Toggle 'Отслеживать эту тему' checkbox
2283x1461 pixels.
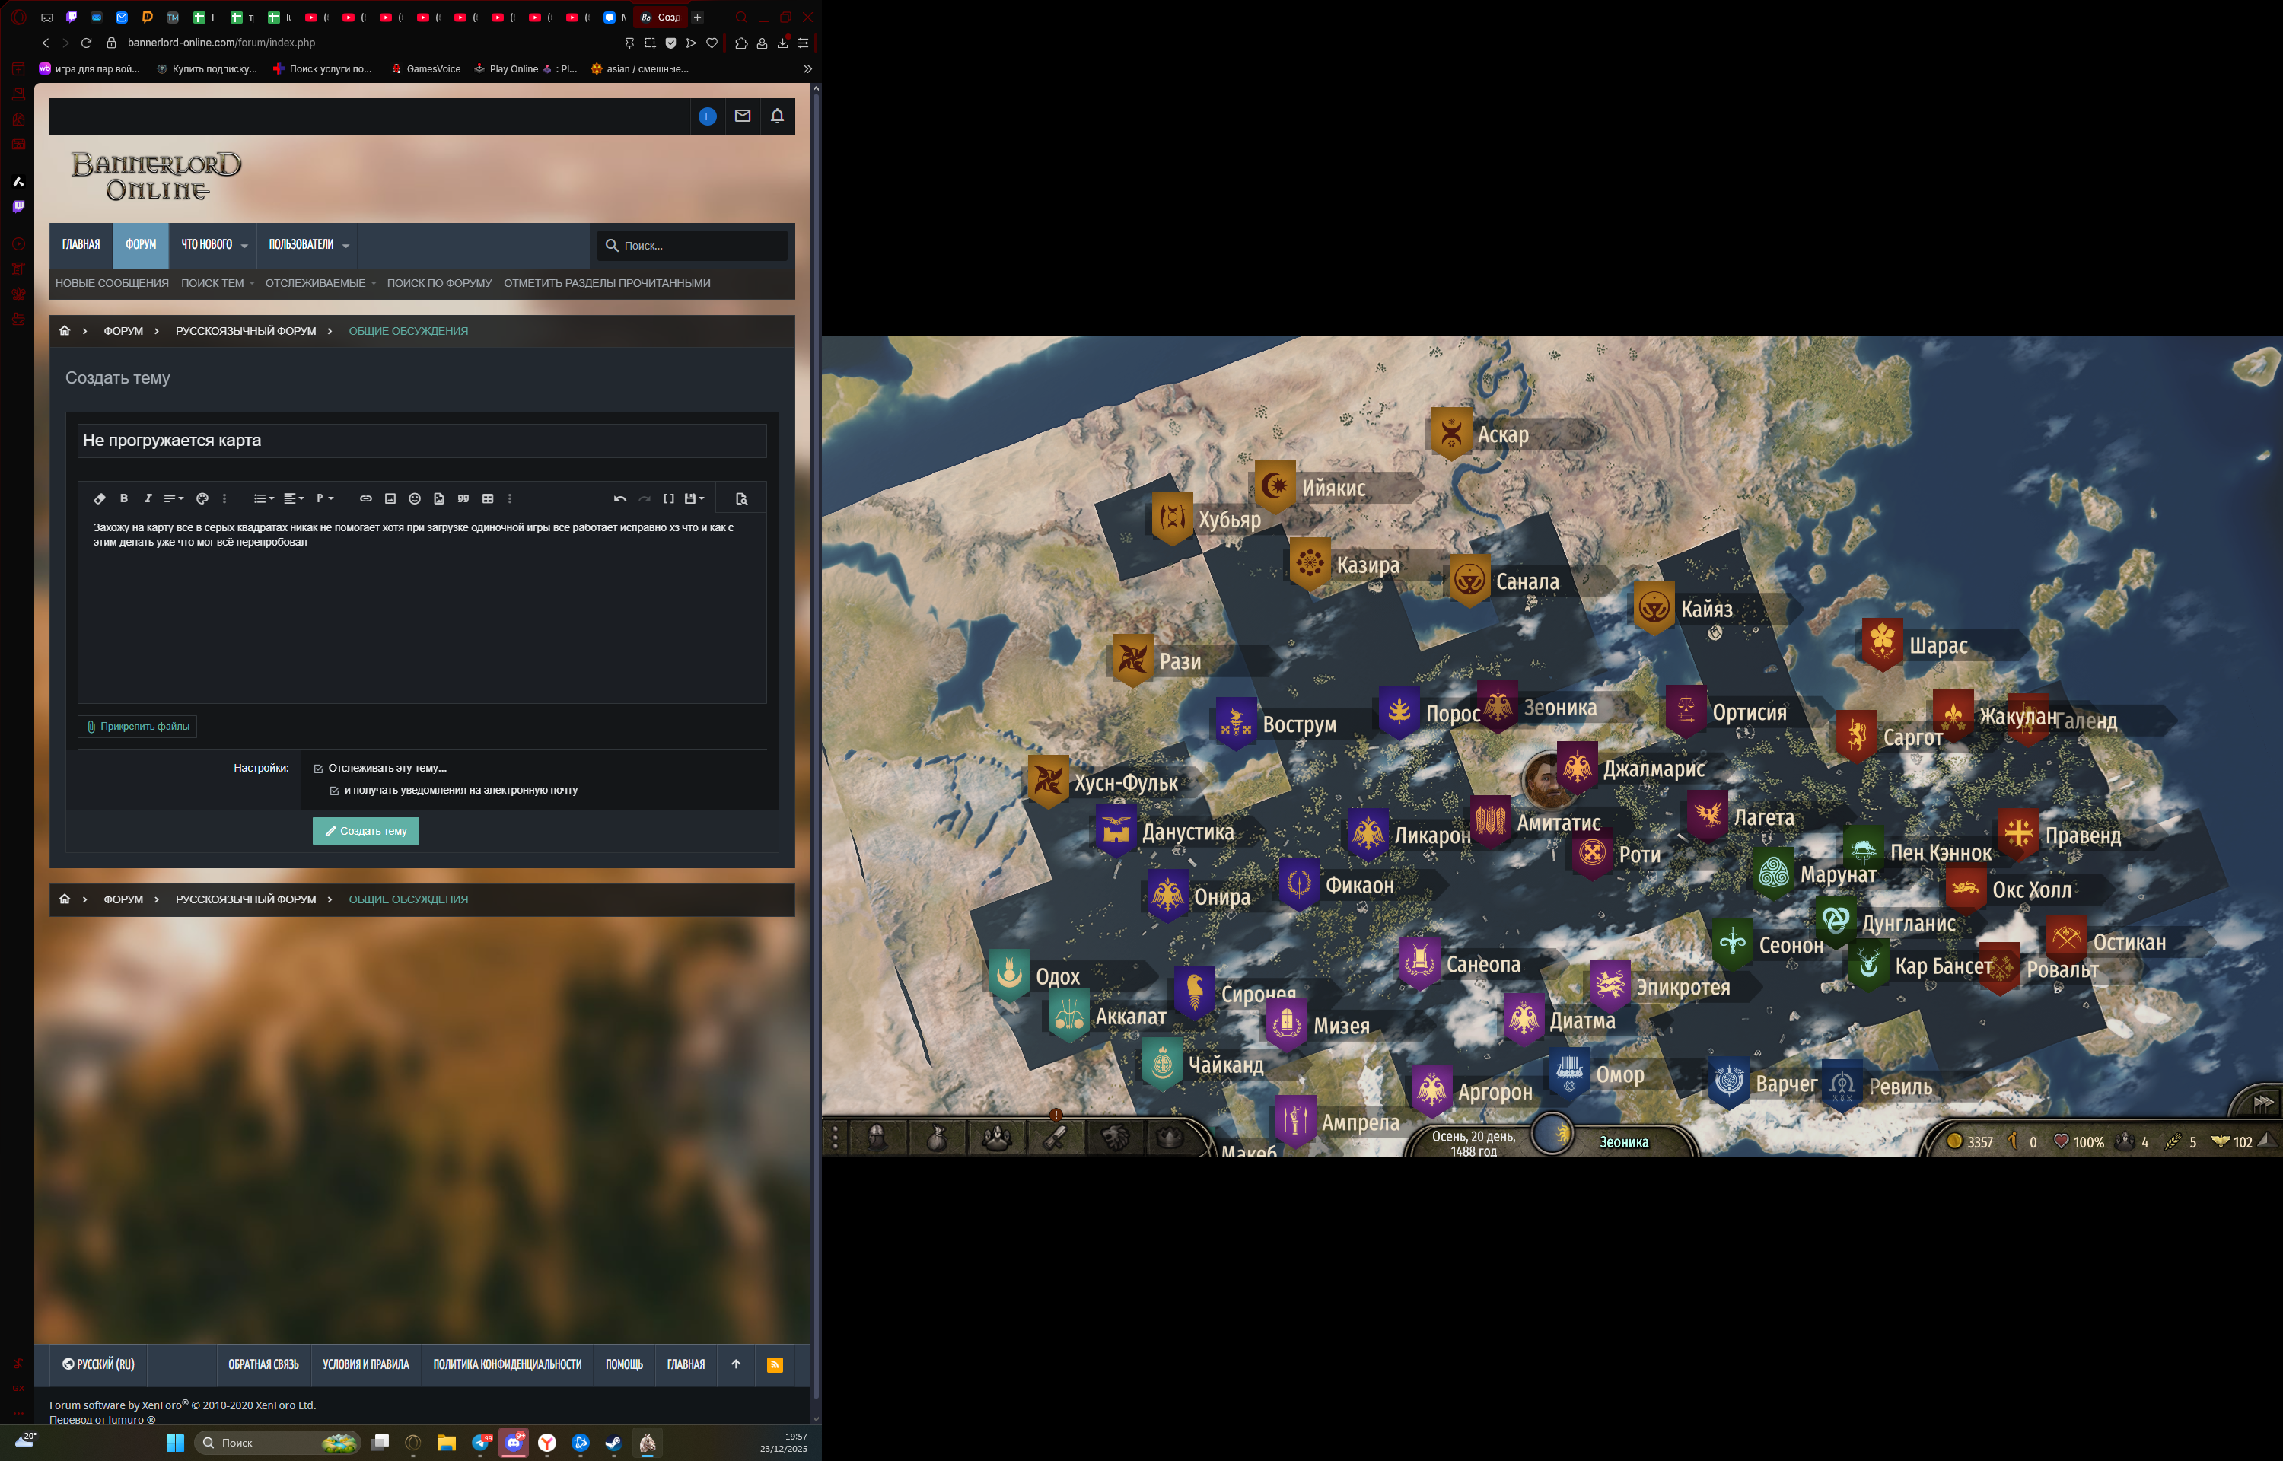click(319, 769)
